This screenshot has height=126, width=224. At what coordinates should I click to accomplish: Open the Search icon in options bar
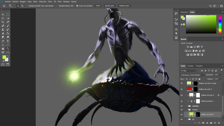click(x=210, y=6)
